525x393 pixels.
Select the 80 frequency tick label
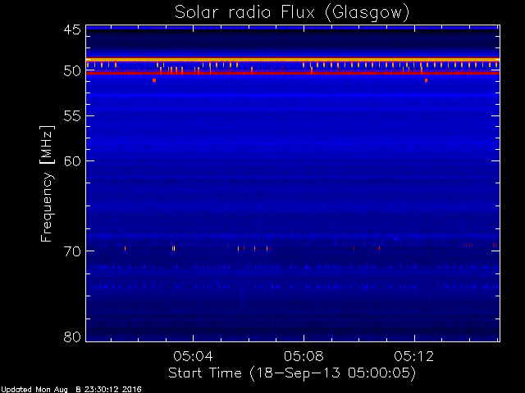click(x=72, y=337)
